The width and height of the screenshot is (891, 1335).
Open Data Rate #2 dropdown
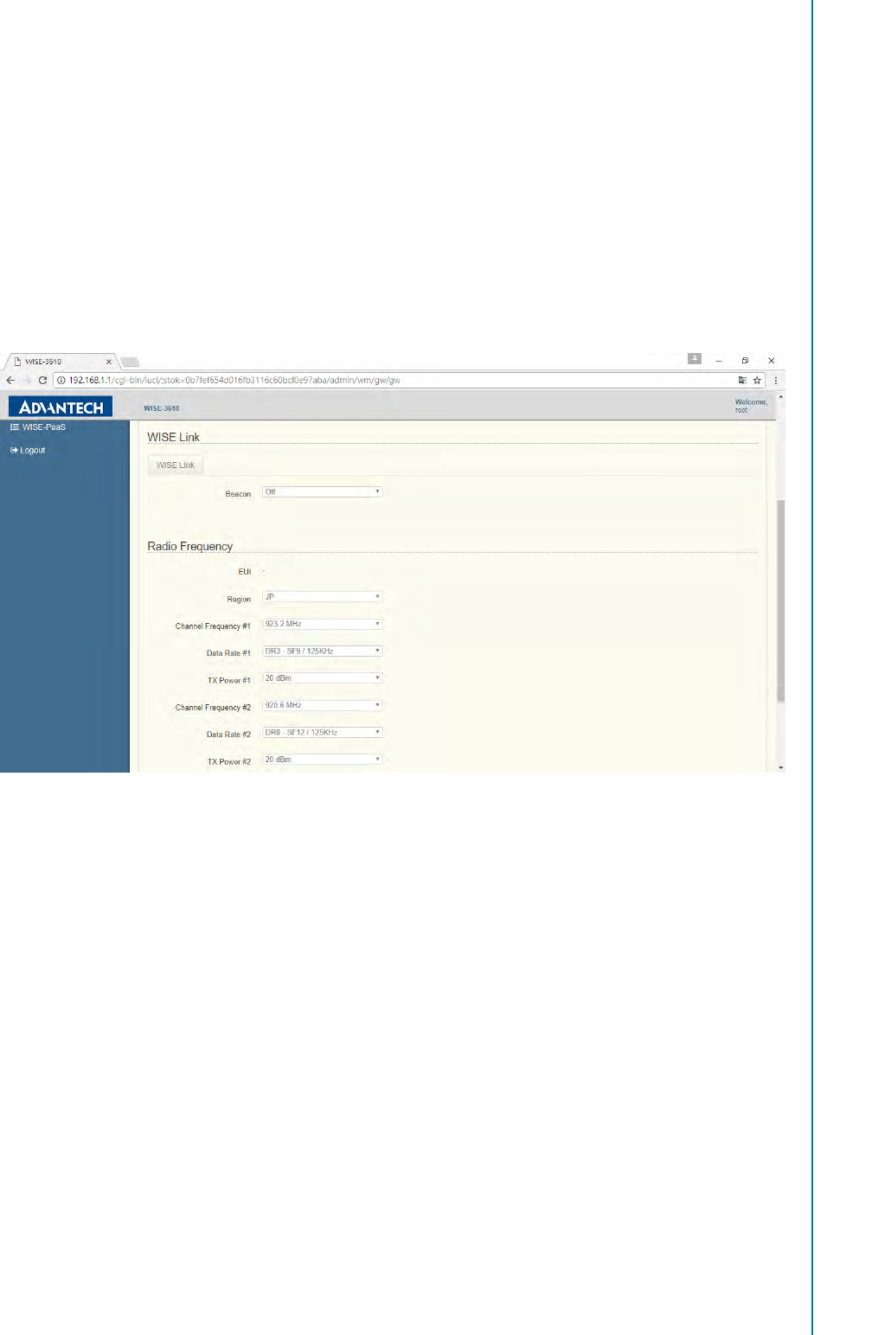[x=322, y=732]
